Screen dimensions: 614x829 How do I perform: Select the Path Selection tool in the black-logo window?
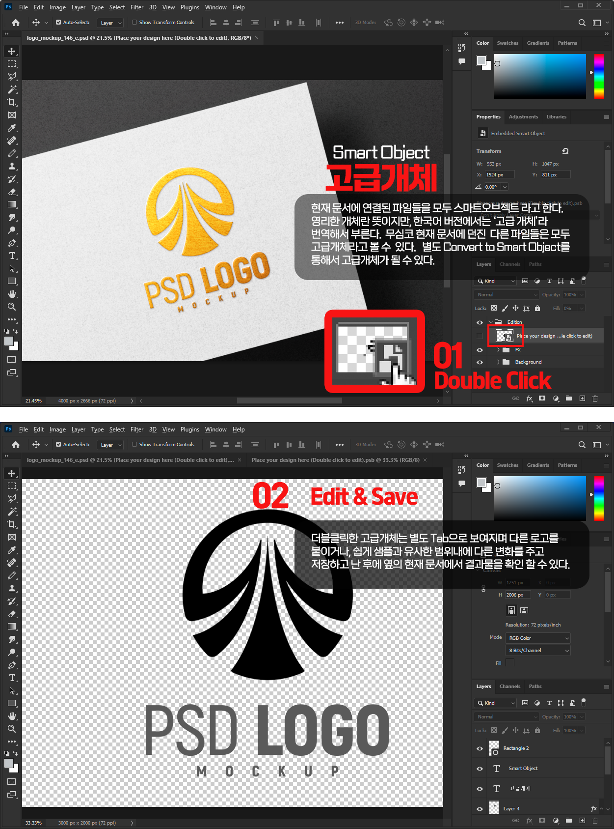[12, 690]
